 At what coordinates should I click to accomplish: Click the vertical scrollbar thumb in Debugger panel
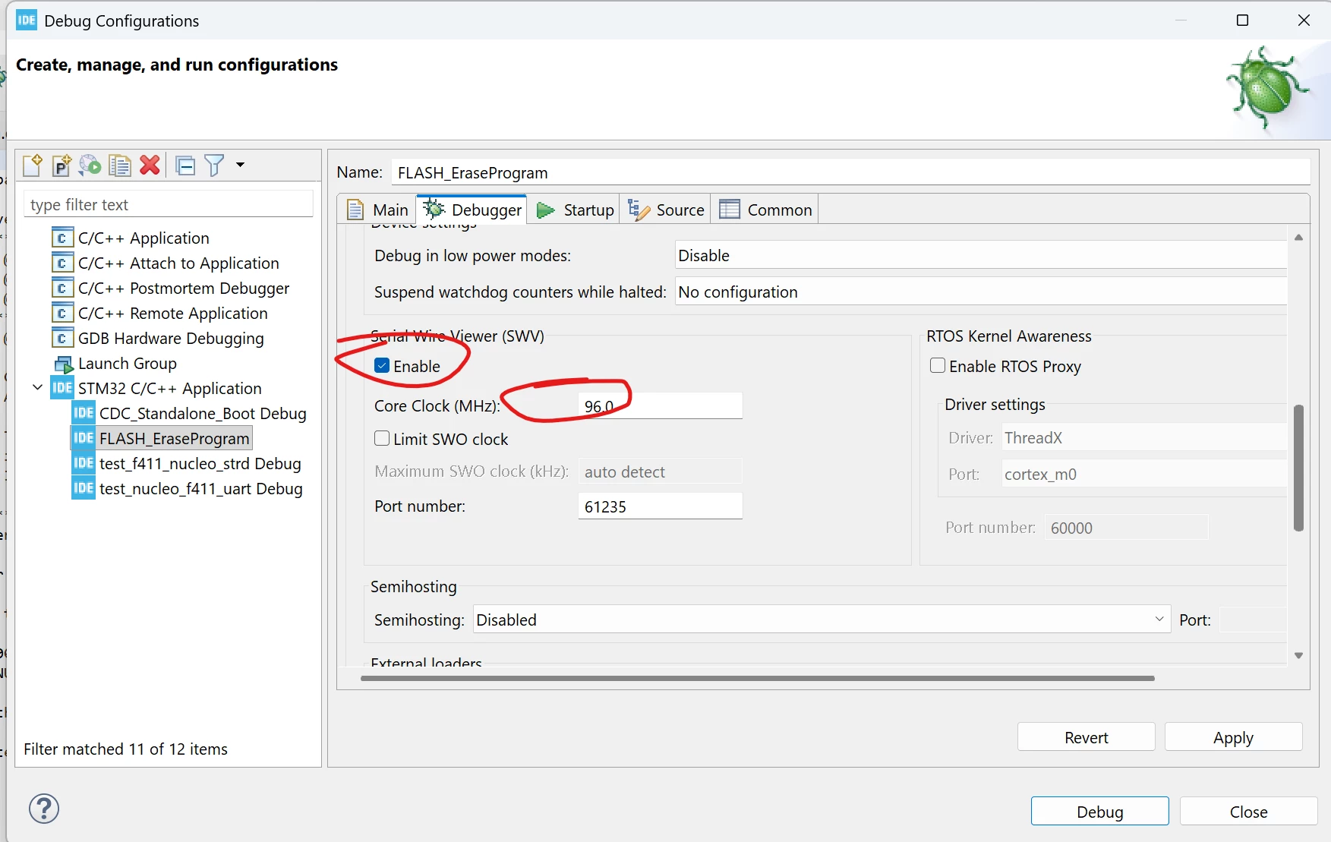pyautogui.click(x=1298, y=468)
